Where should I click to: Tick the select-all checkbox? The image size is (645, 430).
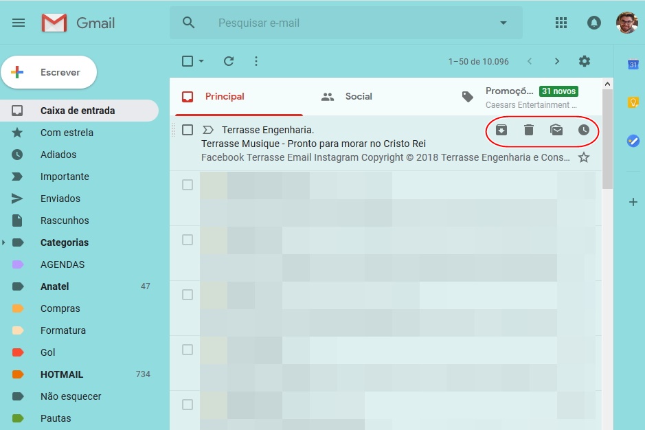click(188, 61)
